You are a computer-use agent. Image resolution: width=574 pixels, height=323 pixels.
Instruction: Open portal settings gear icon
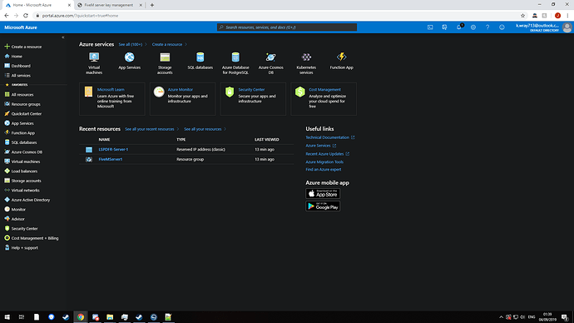473,27
